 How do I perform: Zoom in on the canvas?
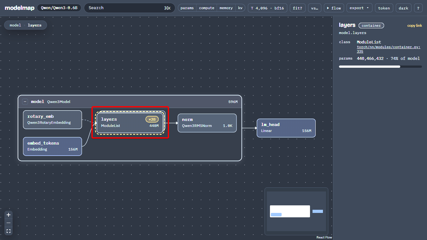[9, 215]
